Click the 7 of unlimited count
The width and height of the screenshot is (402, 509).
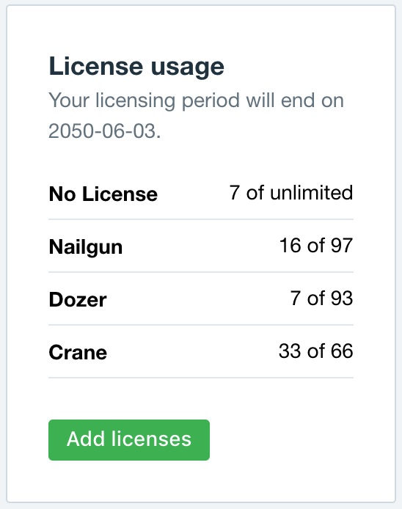pyautogui.click(x=291, y=192)
